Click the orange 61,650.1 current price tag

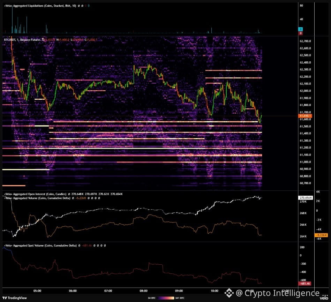point(305,116)
